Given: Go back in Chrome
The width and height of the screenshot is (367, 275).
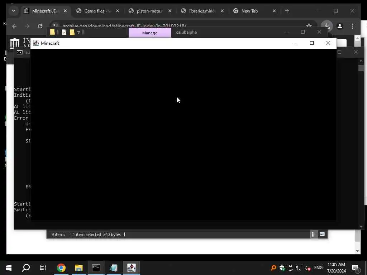Looking at the screenshot, I should 14,26.
